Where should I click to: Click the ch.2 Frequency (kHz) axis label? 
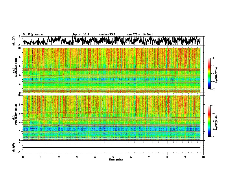point(15,114)
